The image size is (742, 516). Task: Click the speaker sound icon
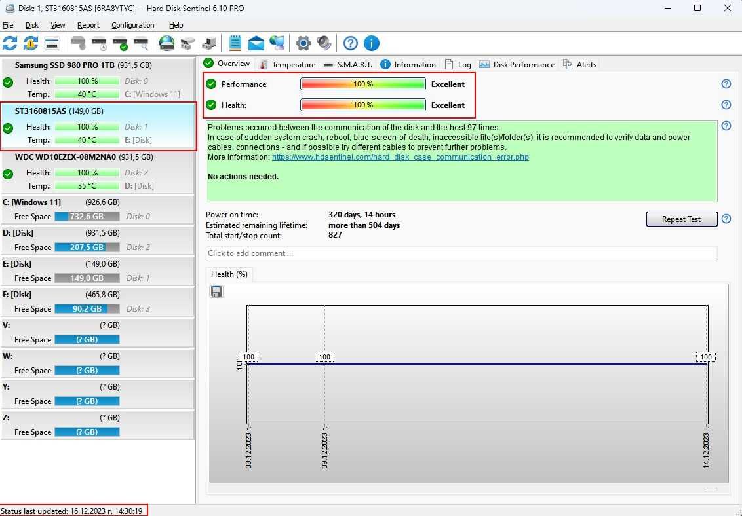click(x=324, y=43)
